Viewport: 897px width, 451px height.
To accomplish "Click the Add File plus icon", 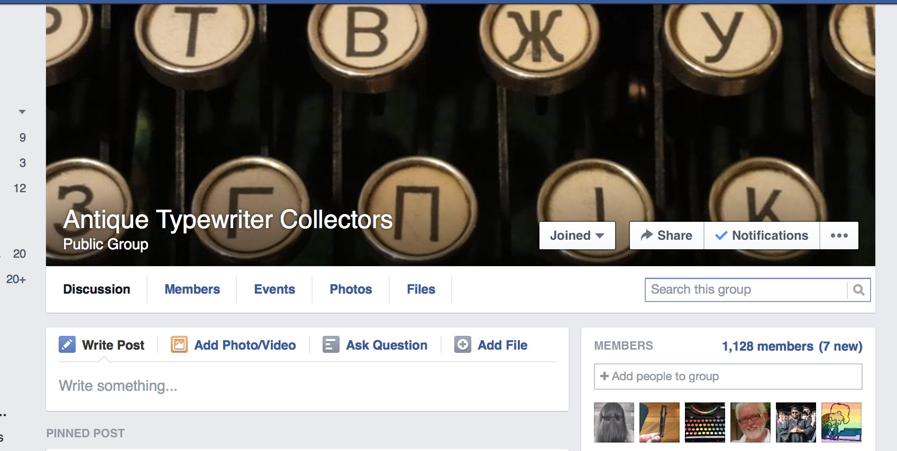I will coord(463,345).
